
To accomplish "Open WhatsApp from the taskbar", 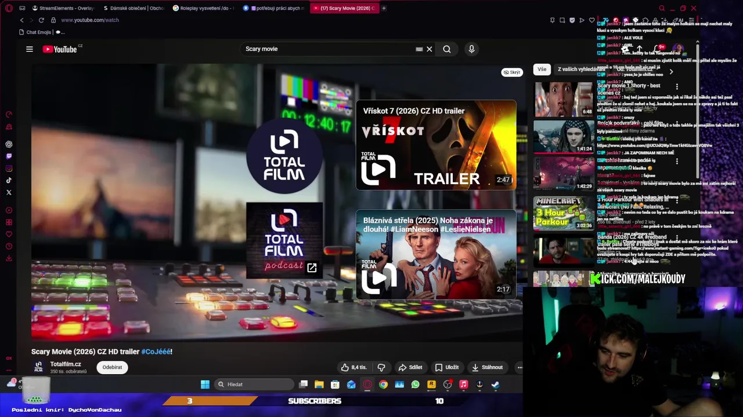I will pos(416,385).
